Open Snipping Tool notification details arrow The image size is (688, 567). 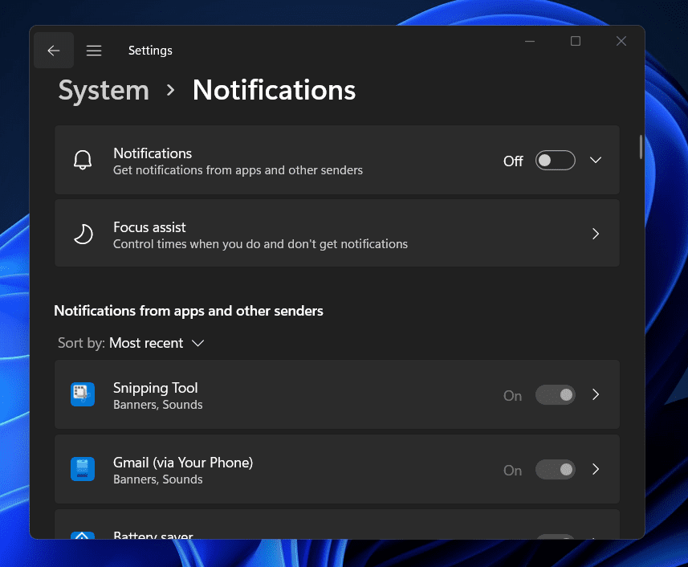596,394
